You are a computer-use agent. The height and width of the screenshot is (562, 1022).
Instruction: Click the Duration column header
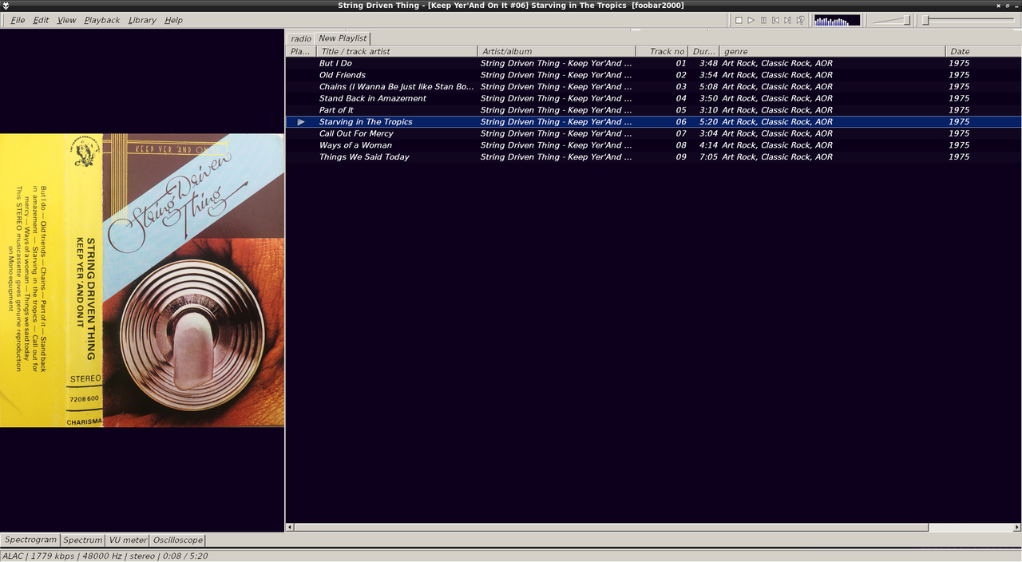704,51
